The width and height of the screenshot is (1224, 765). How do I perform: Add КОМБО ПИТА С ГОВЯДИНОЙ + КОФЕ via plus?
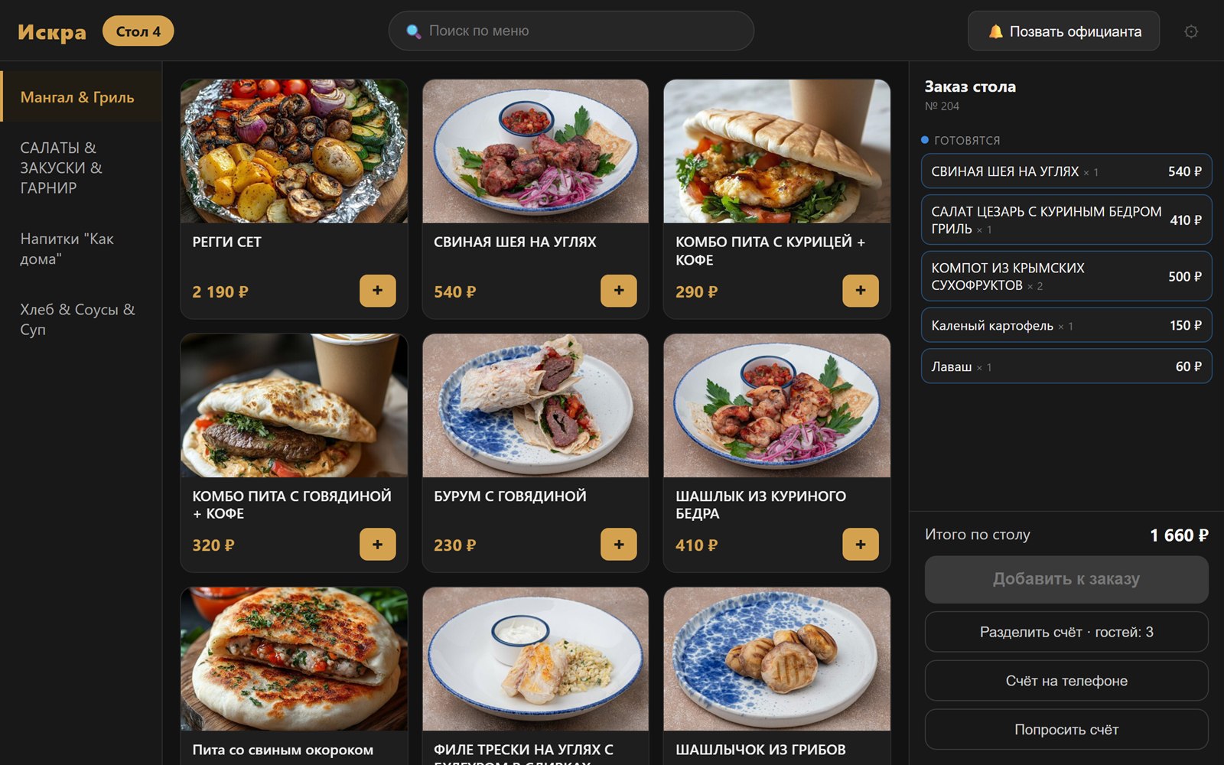click(x=378, y=545)
